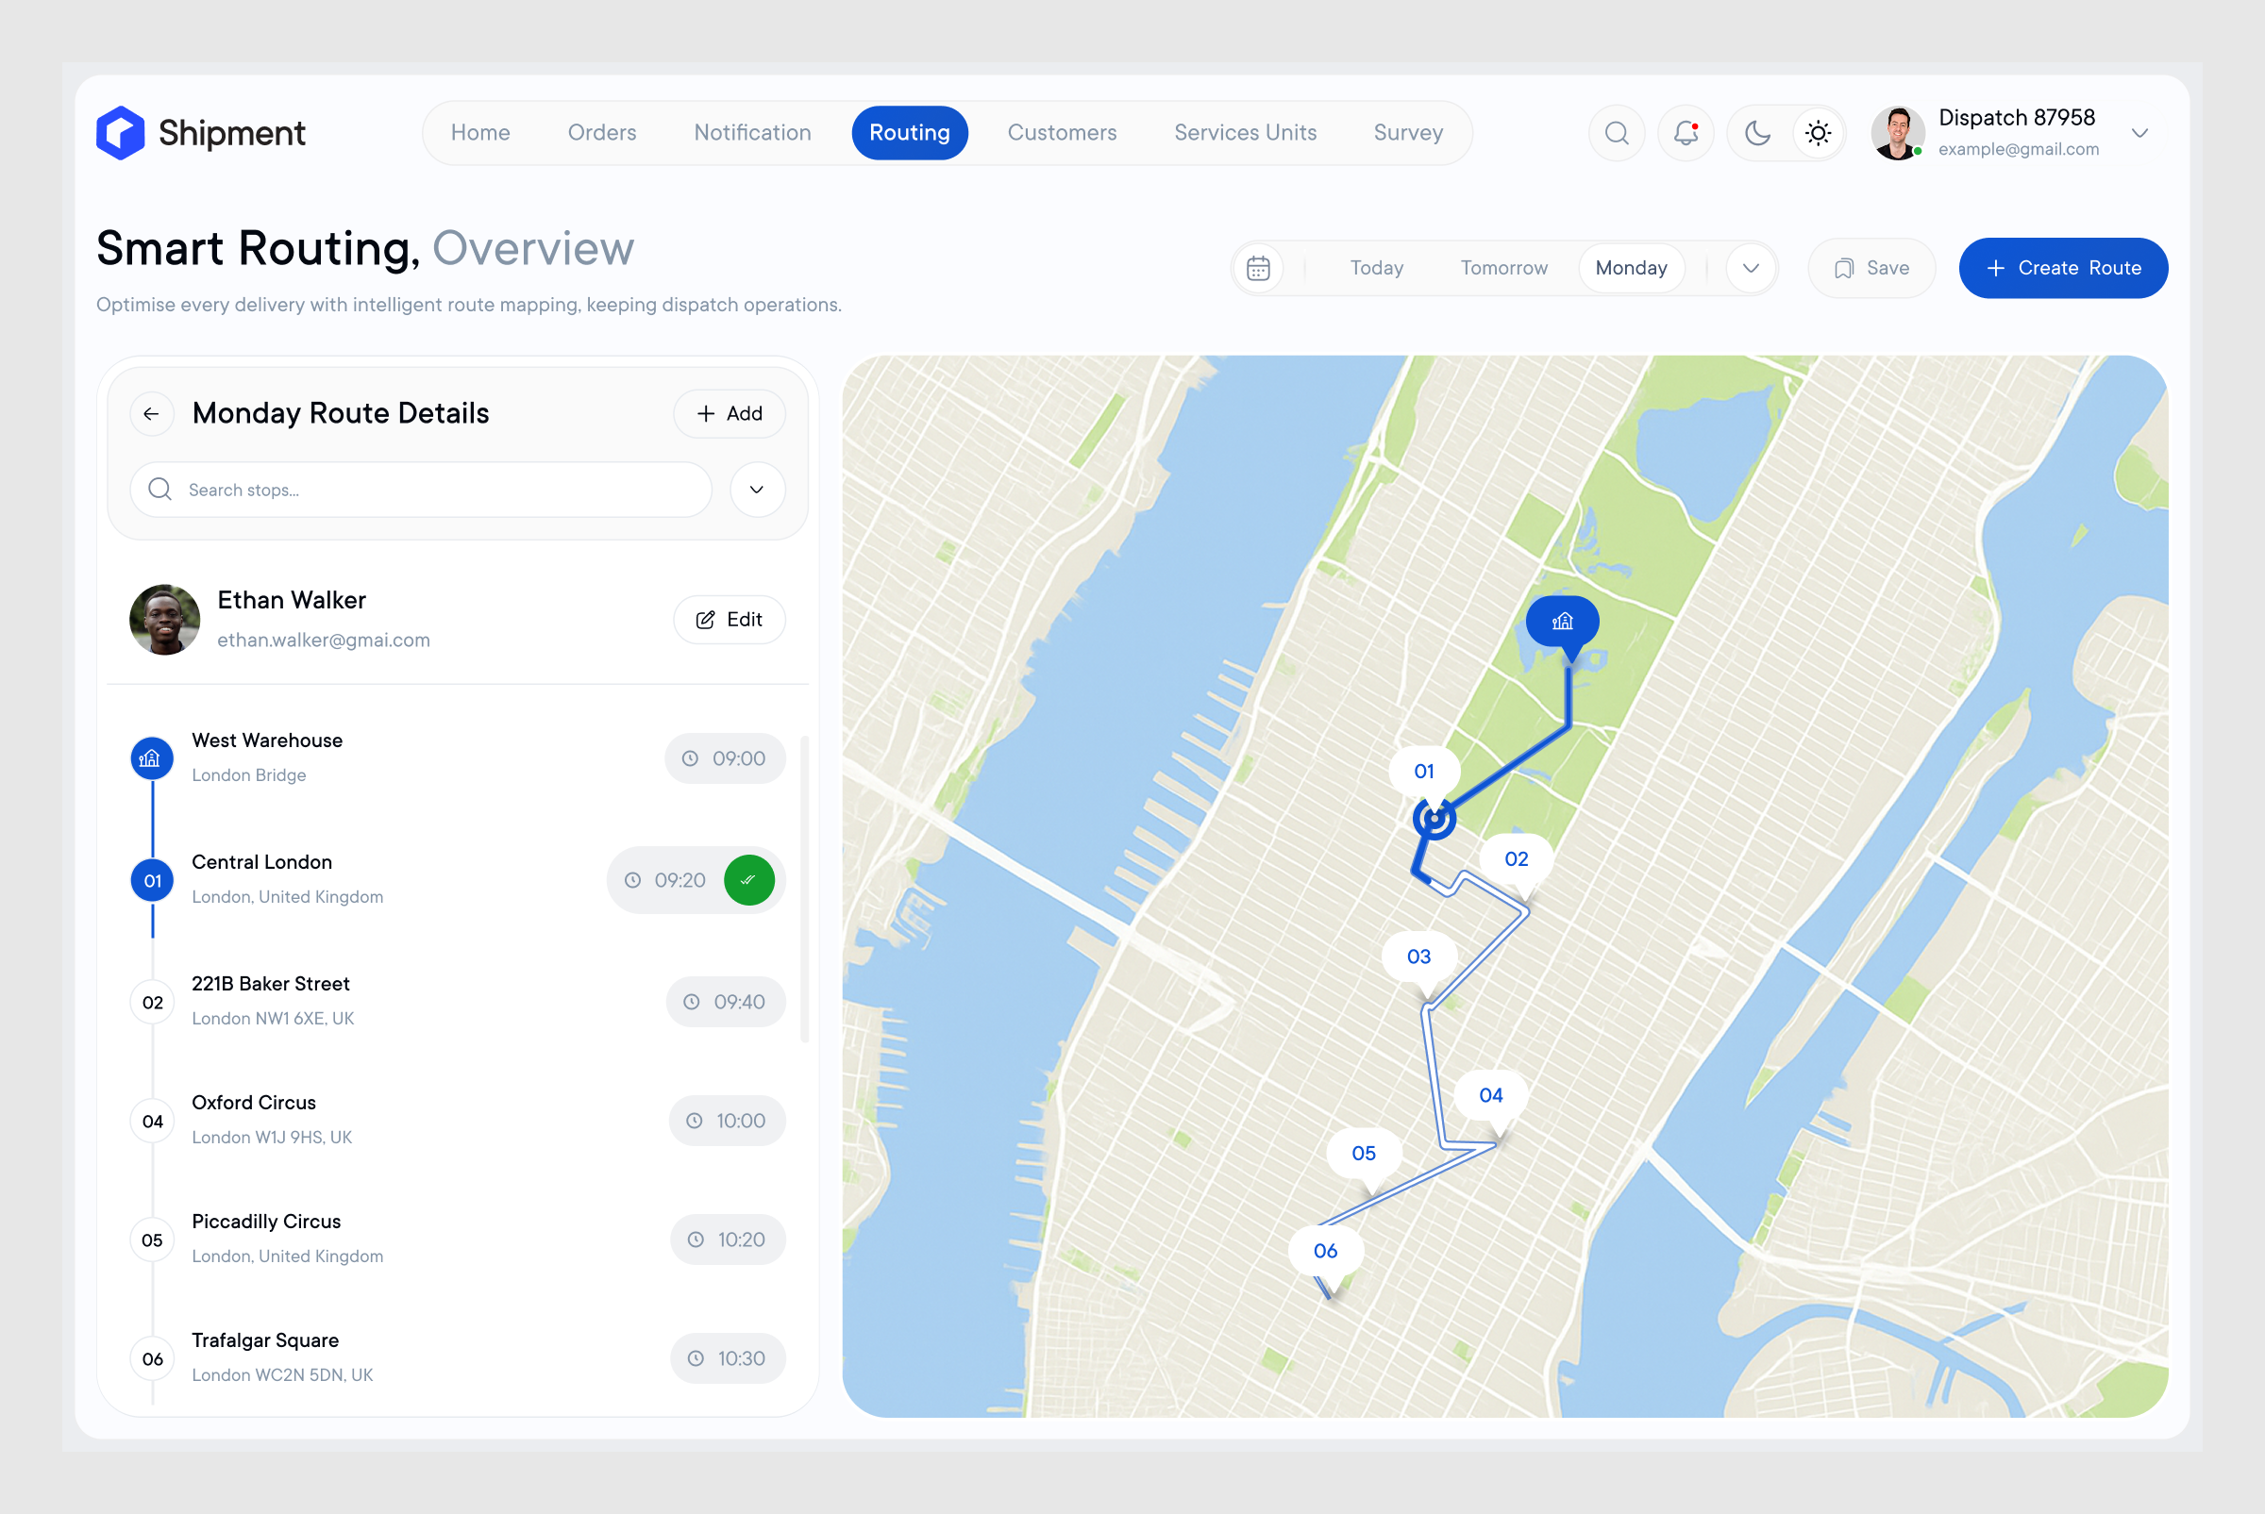Image resolution: width=2265 pixels, height=1514 pixels.
Task: Select the warehouse icon on the map route
Action: pyautogui.click(x=1561, y=621)
